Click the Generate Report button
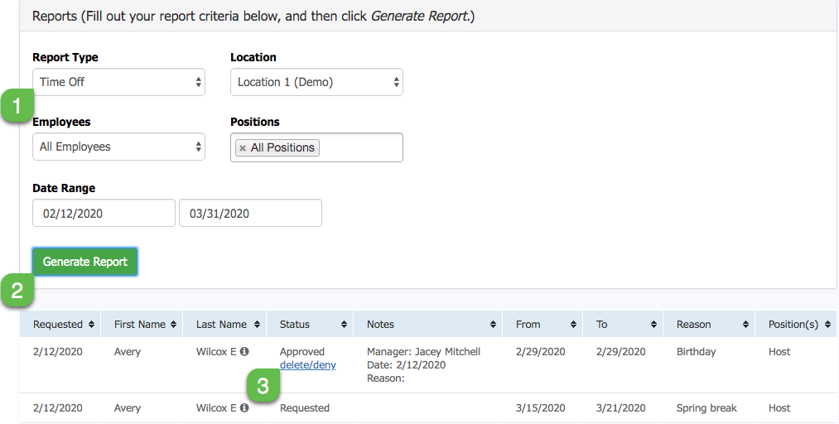This screenshot has width=839, height=424. tap(85, 262)
